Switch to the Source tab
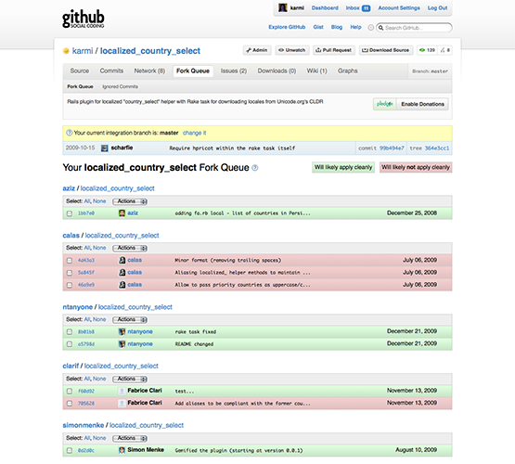The height and width of the screenshot is (464, 515). [x=80, y=71]
